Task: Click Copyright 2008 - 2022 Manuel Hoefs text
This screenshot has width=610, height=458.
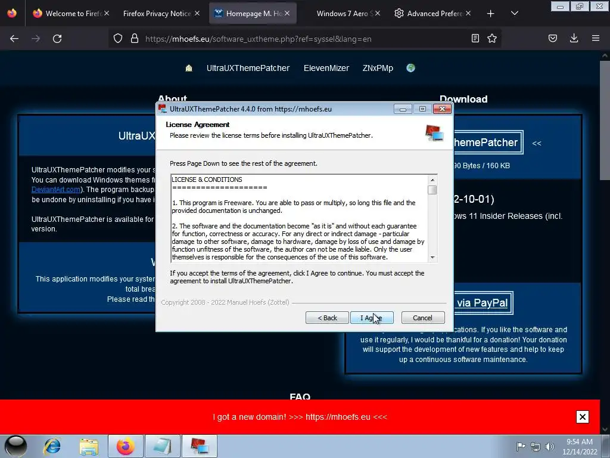Action: (225, 302)
